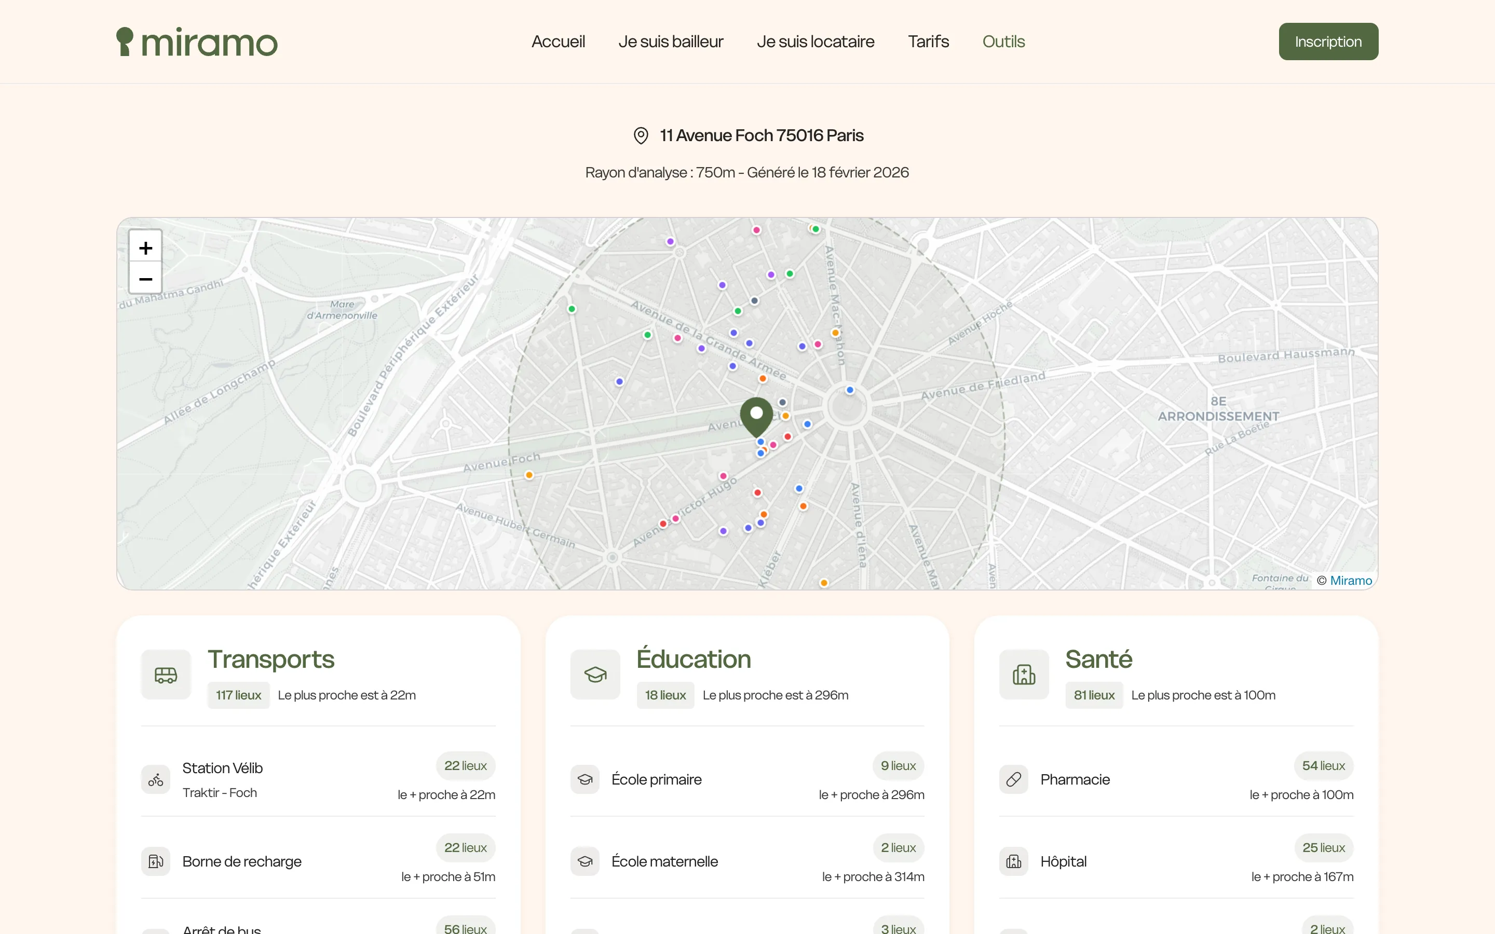Image resolution: width=1495 pixels, height=934 pixels.
Task: Zoom out with the − map control
Action: click(144, 279)
